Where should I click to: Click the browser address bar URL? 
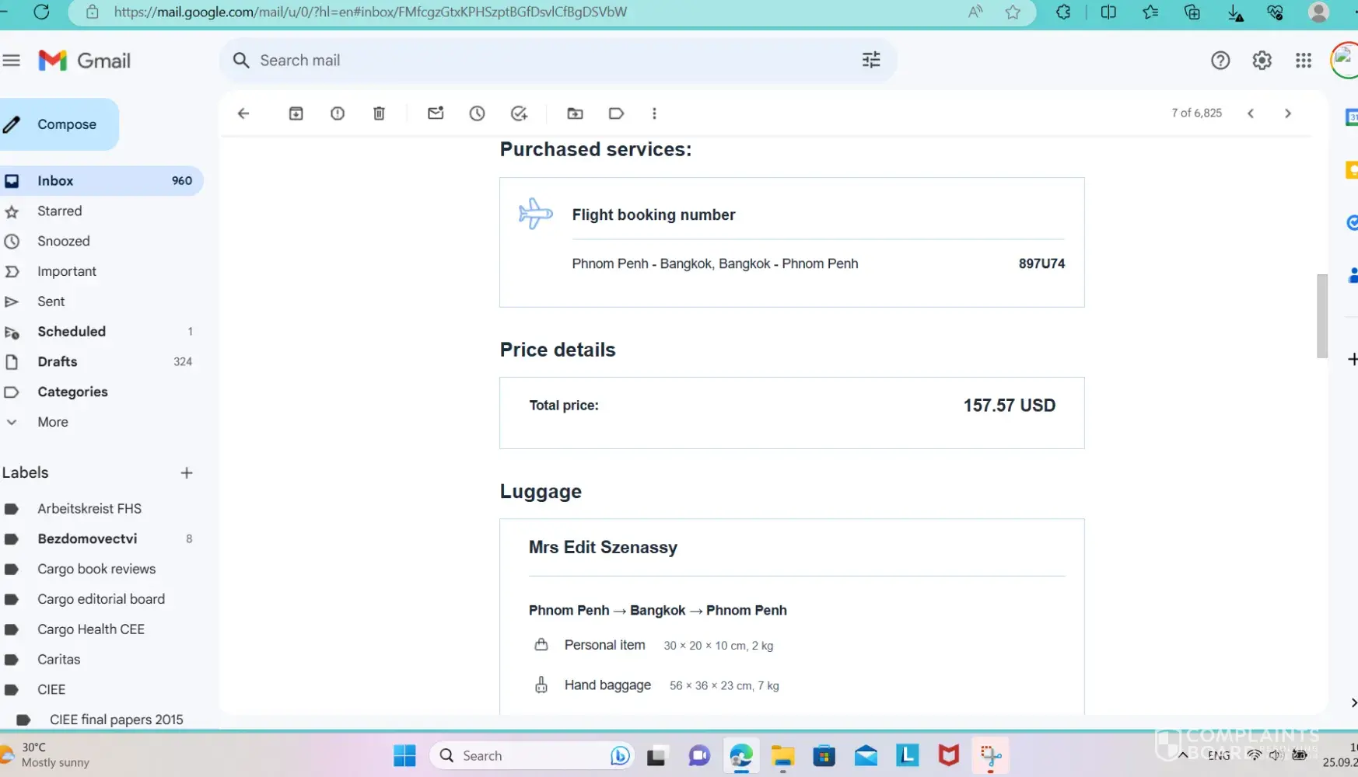coord(370,12)
